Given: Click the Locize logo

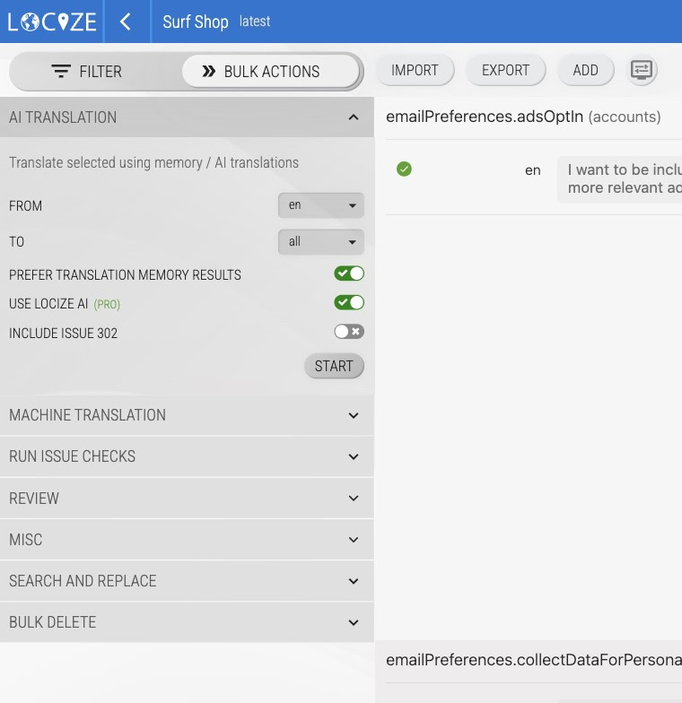Looking at the screenshot, I should [51, 22].
